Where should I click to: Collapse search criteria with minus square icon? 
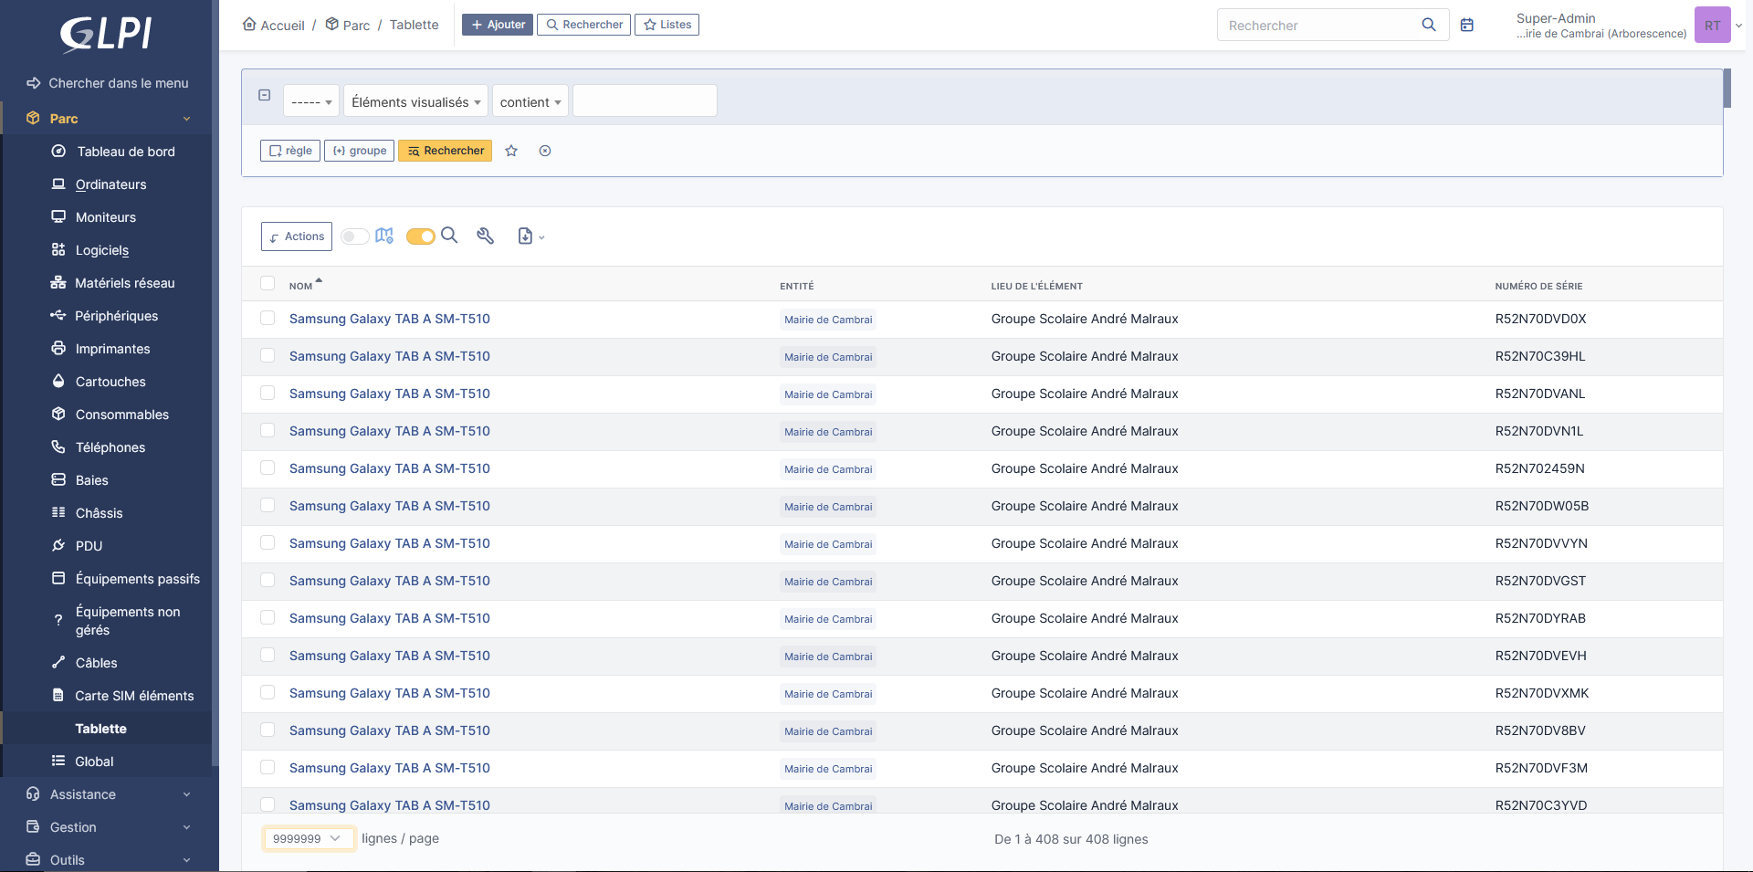coord(265,95)
